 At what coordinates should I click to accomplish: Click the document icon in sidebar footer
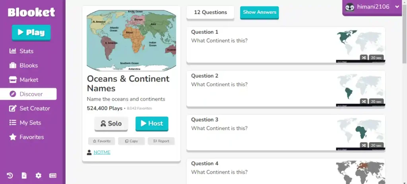[x=24, y=176]
